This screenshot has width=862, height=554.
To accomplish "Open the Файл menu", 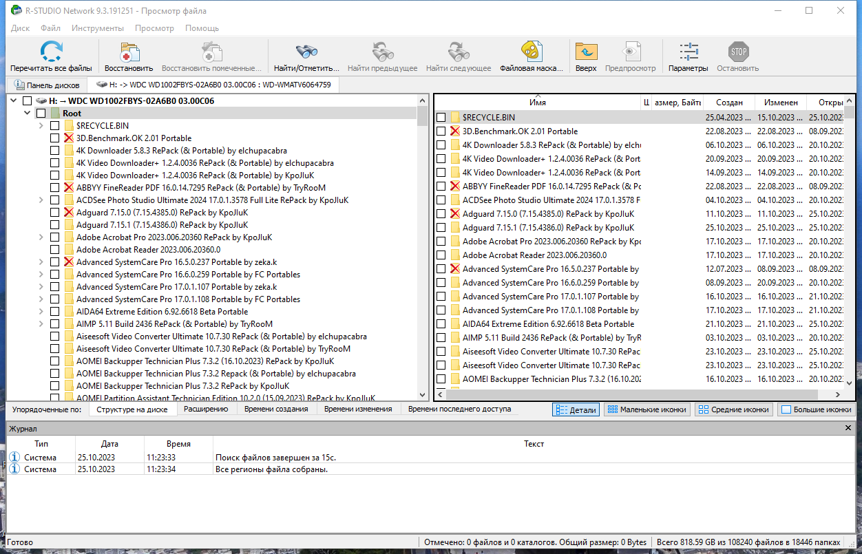I will tap(50, 28).
